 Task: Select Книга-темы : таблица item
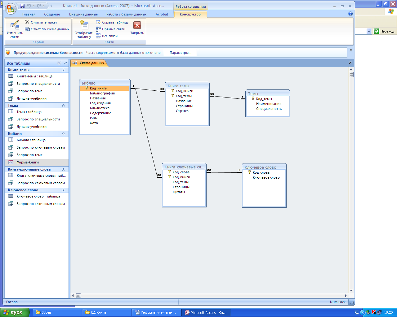37,76
